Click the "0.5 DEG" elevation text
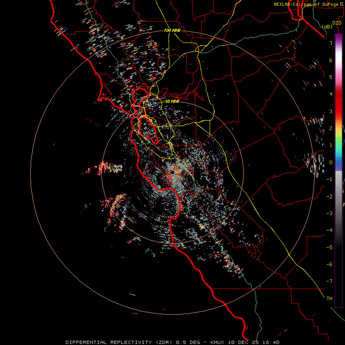This screenshot has height=345, width=345. (188, 342)
